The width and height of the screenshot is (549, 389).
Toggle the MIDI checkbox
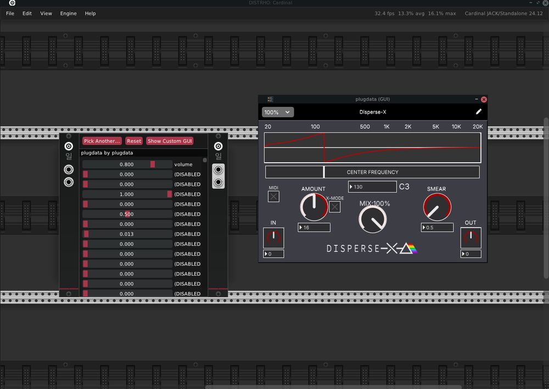point(273,197)
